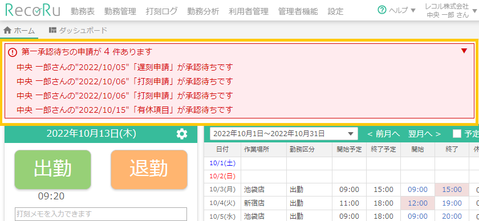The image size is (479, 221).
Task: Click the 勤務区分 column header
Action: pos(309,150)
